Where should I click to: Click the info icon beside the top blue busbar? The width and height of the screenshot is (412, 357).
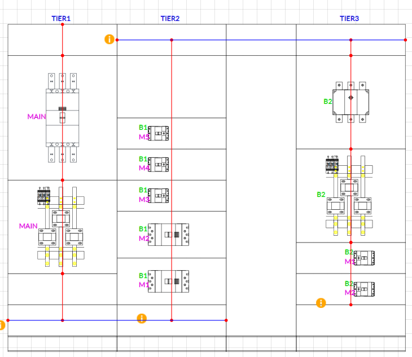click(109, 39)
